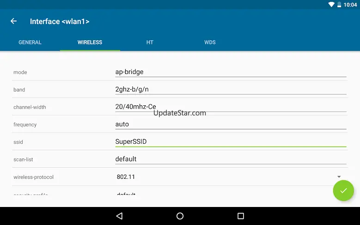
Task: Edit the band field 2ghz-b/g/n
Action: [x=231, y=89]
